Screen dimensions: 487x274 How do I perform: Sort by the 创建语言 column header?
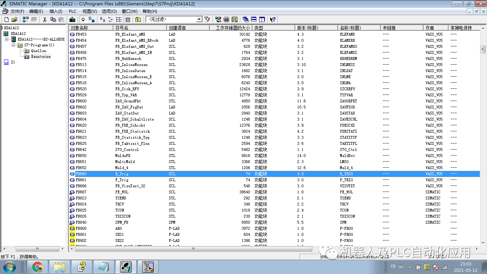188,28
